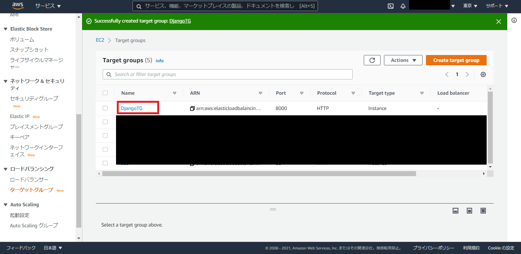Open セキュリティグループ in sidebar

coord(34,99)
